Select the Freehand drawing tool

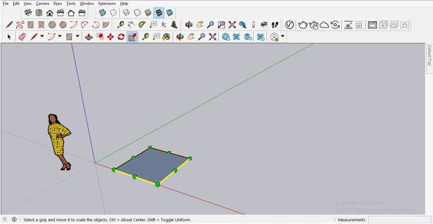[x=20, y=25]
